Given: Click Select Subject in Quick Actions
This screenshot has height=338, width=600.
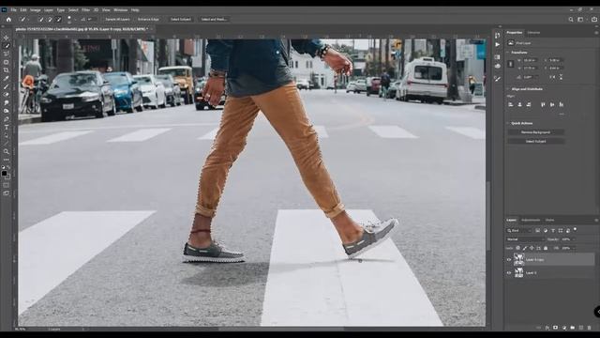Looking at the screenshot, I should (x=535, y=142).
